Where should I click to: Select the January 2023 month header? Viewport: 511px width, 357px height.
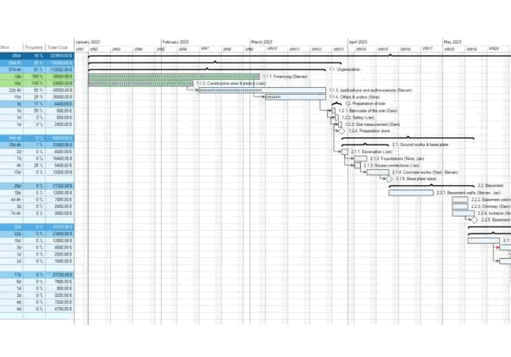[x=87, y=42]
